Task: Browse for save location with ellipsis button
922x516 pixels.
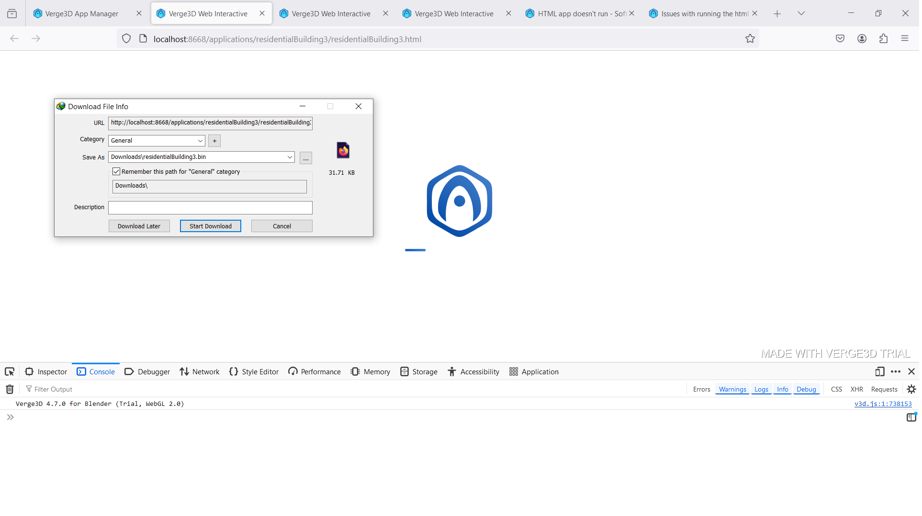Action: click(305, 158)
